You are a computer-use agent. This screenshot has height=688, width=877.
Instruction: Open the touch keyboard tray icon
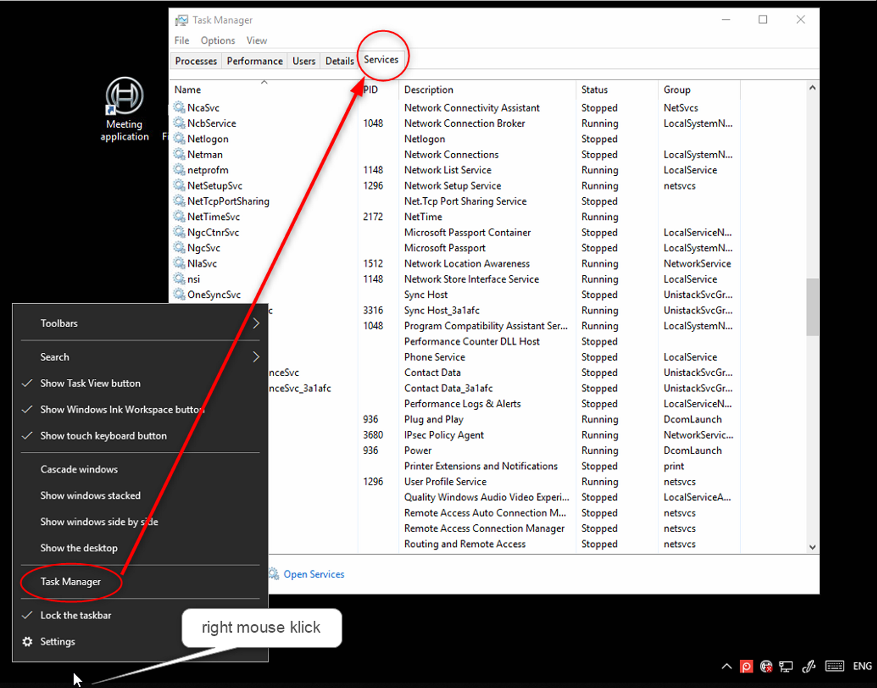coord(834,667)
